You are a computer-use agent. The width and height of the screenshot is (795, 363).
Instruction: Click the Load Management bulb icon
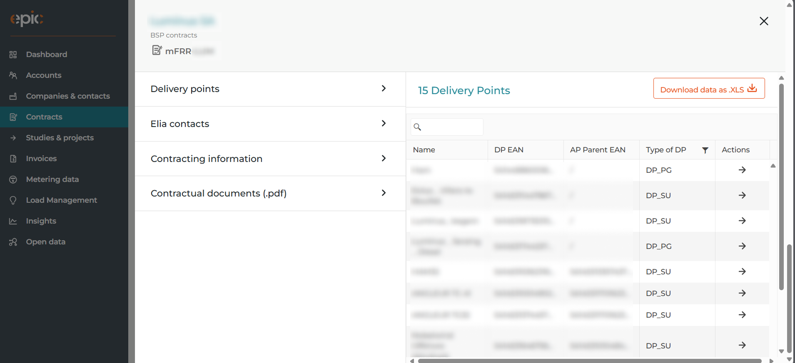click(13, 200)
